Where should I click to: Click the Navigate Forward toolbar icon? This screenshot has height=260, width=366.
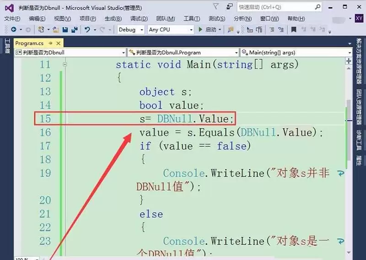click(28, 30)
